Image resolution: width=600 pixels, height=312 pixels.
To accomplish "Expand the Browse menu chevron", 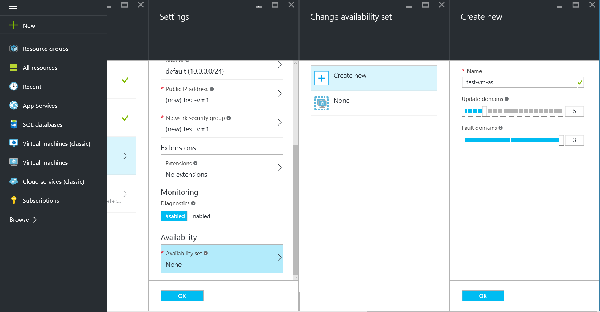I will [x=35, y=219].
